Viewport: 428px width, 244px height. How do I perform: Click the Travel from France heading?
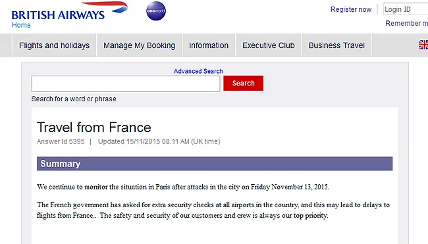(x=94, y=128)
